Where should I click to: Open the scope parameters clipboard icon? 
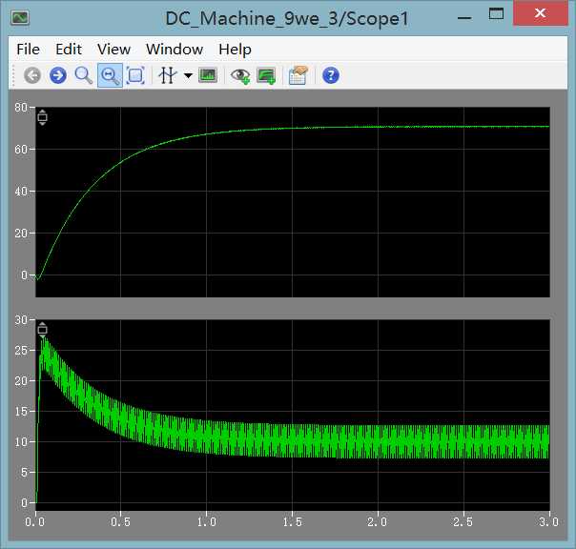[x=298, y=75]
